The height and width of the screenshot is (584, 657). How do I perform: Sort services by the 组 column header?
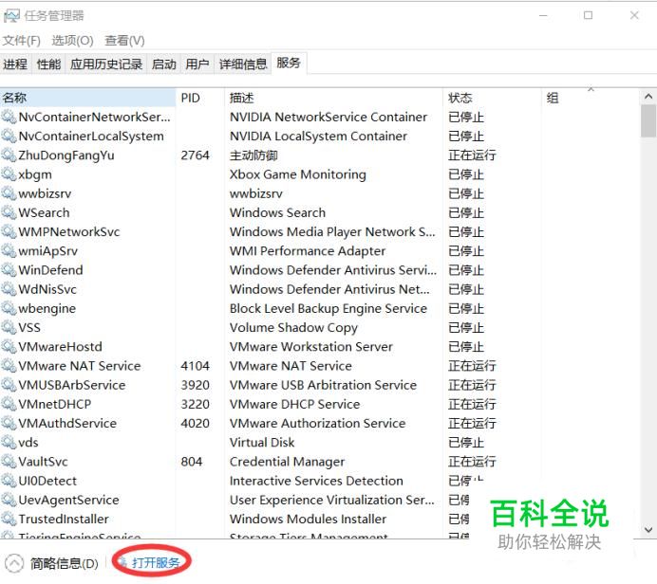590,98
